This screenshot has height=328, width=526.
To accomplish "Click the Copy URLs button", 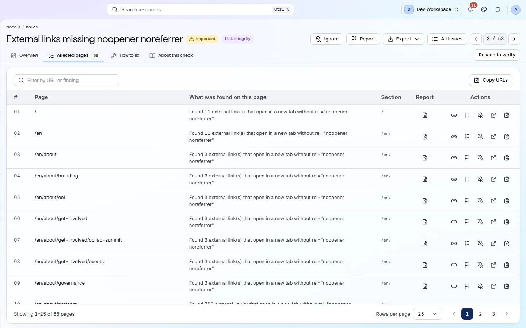I will pyautogui.click(x=491, y=80).
